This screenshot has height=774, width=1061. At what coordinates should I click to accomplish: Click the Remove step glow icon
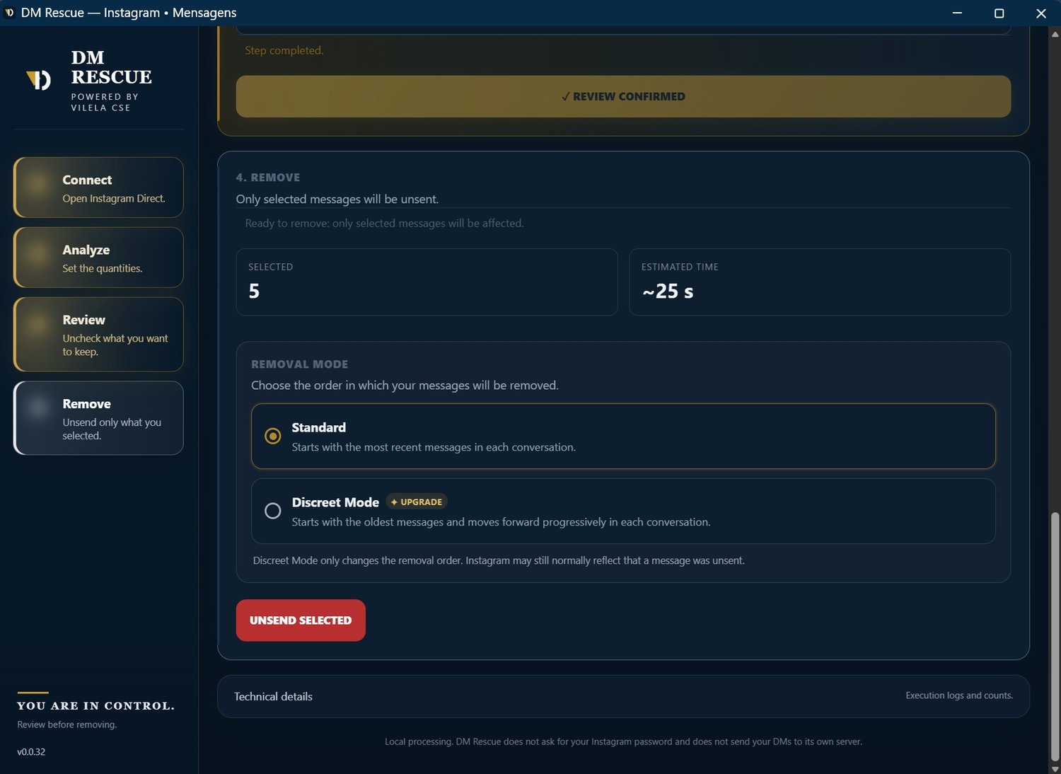point(37,407)
